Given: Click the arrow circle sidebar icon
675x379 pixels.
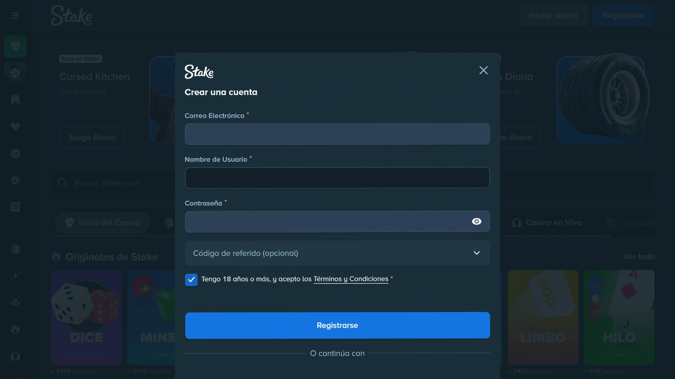Looking at the screenshot, I should pos(15,154).
